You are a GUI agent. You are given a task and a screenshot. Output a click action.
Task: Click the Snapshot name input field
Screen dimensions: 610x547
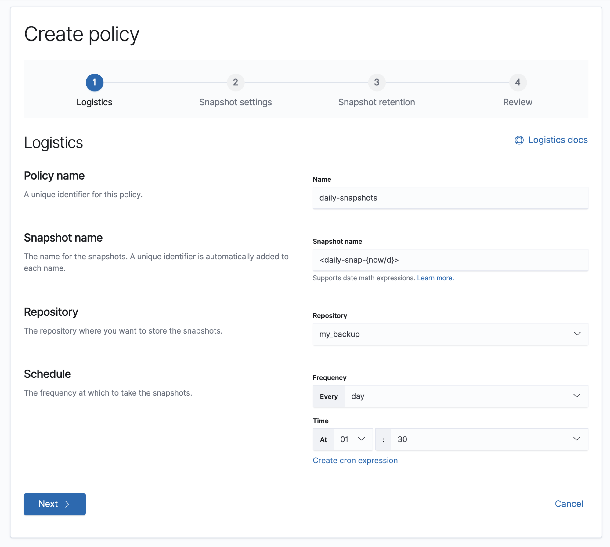click(x=450, y=260)
